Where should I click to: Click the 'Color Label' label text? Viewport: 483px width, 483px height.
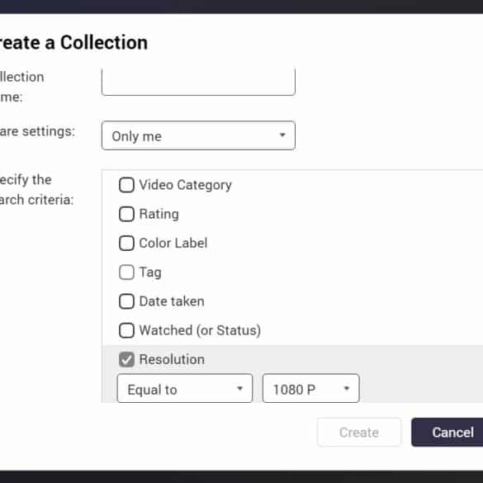click(173, 243)
